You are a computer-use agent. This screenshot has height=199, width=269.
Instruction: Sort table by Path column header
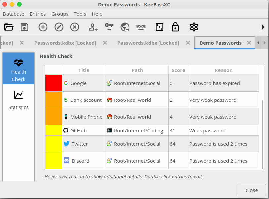137,70
